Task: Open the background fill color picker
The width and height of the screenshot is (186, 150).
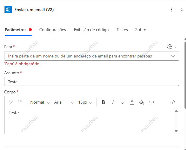Action: [142, 102]
